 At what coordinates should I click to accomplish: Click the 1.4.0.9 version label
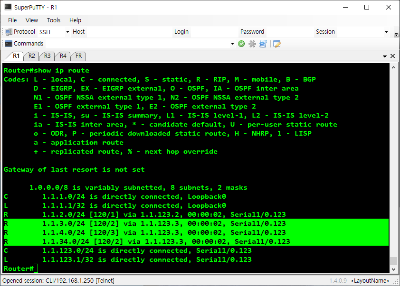[x=338, y=281]
